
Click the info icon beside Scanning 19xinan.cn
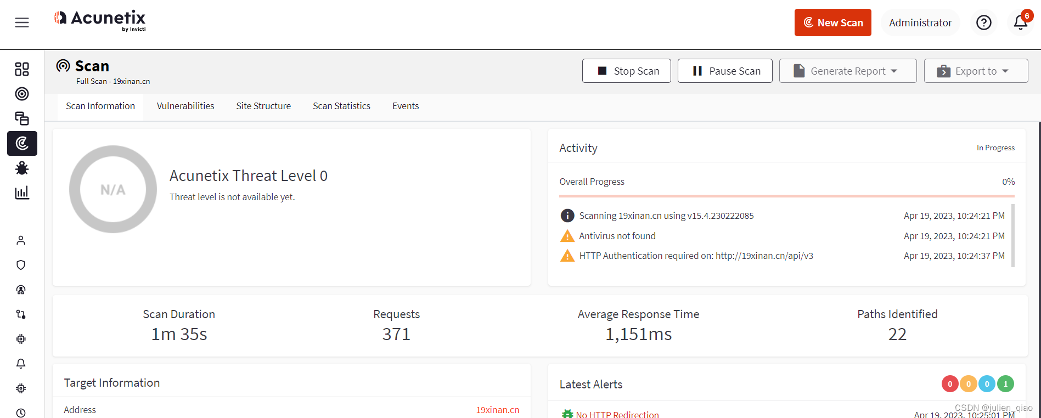pyautogui.click(x=567, y=216)
